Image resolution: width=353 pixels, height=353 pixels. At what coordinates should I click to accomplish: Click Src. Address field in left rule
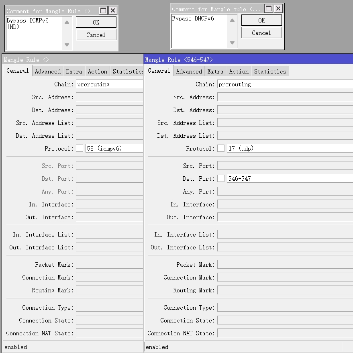[109, 97]
